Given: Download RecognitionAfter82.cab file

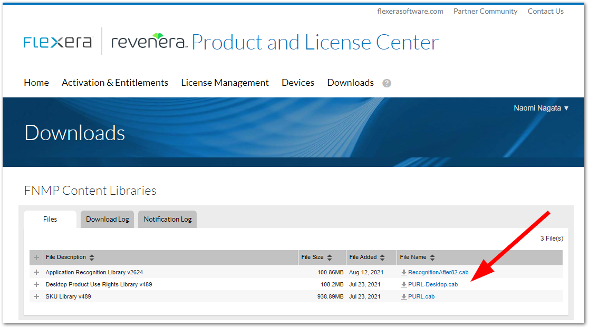Looking at the screenshot, I should pyautogui.click(x=438, y=273).
